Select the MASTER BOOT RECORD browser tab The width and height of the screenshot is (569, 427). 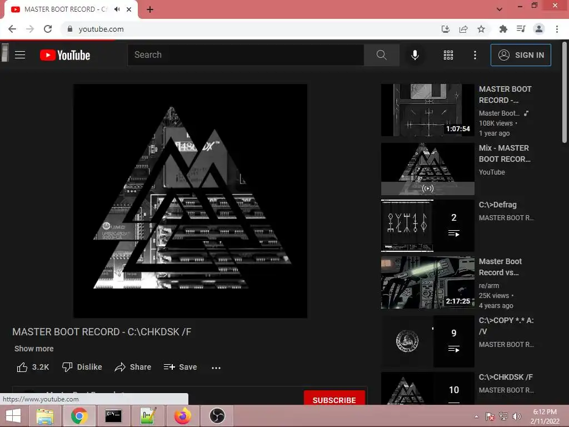pyautogui.click(x=71, y=9)
